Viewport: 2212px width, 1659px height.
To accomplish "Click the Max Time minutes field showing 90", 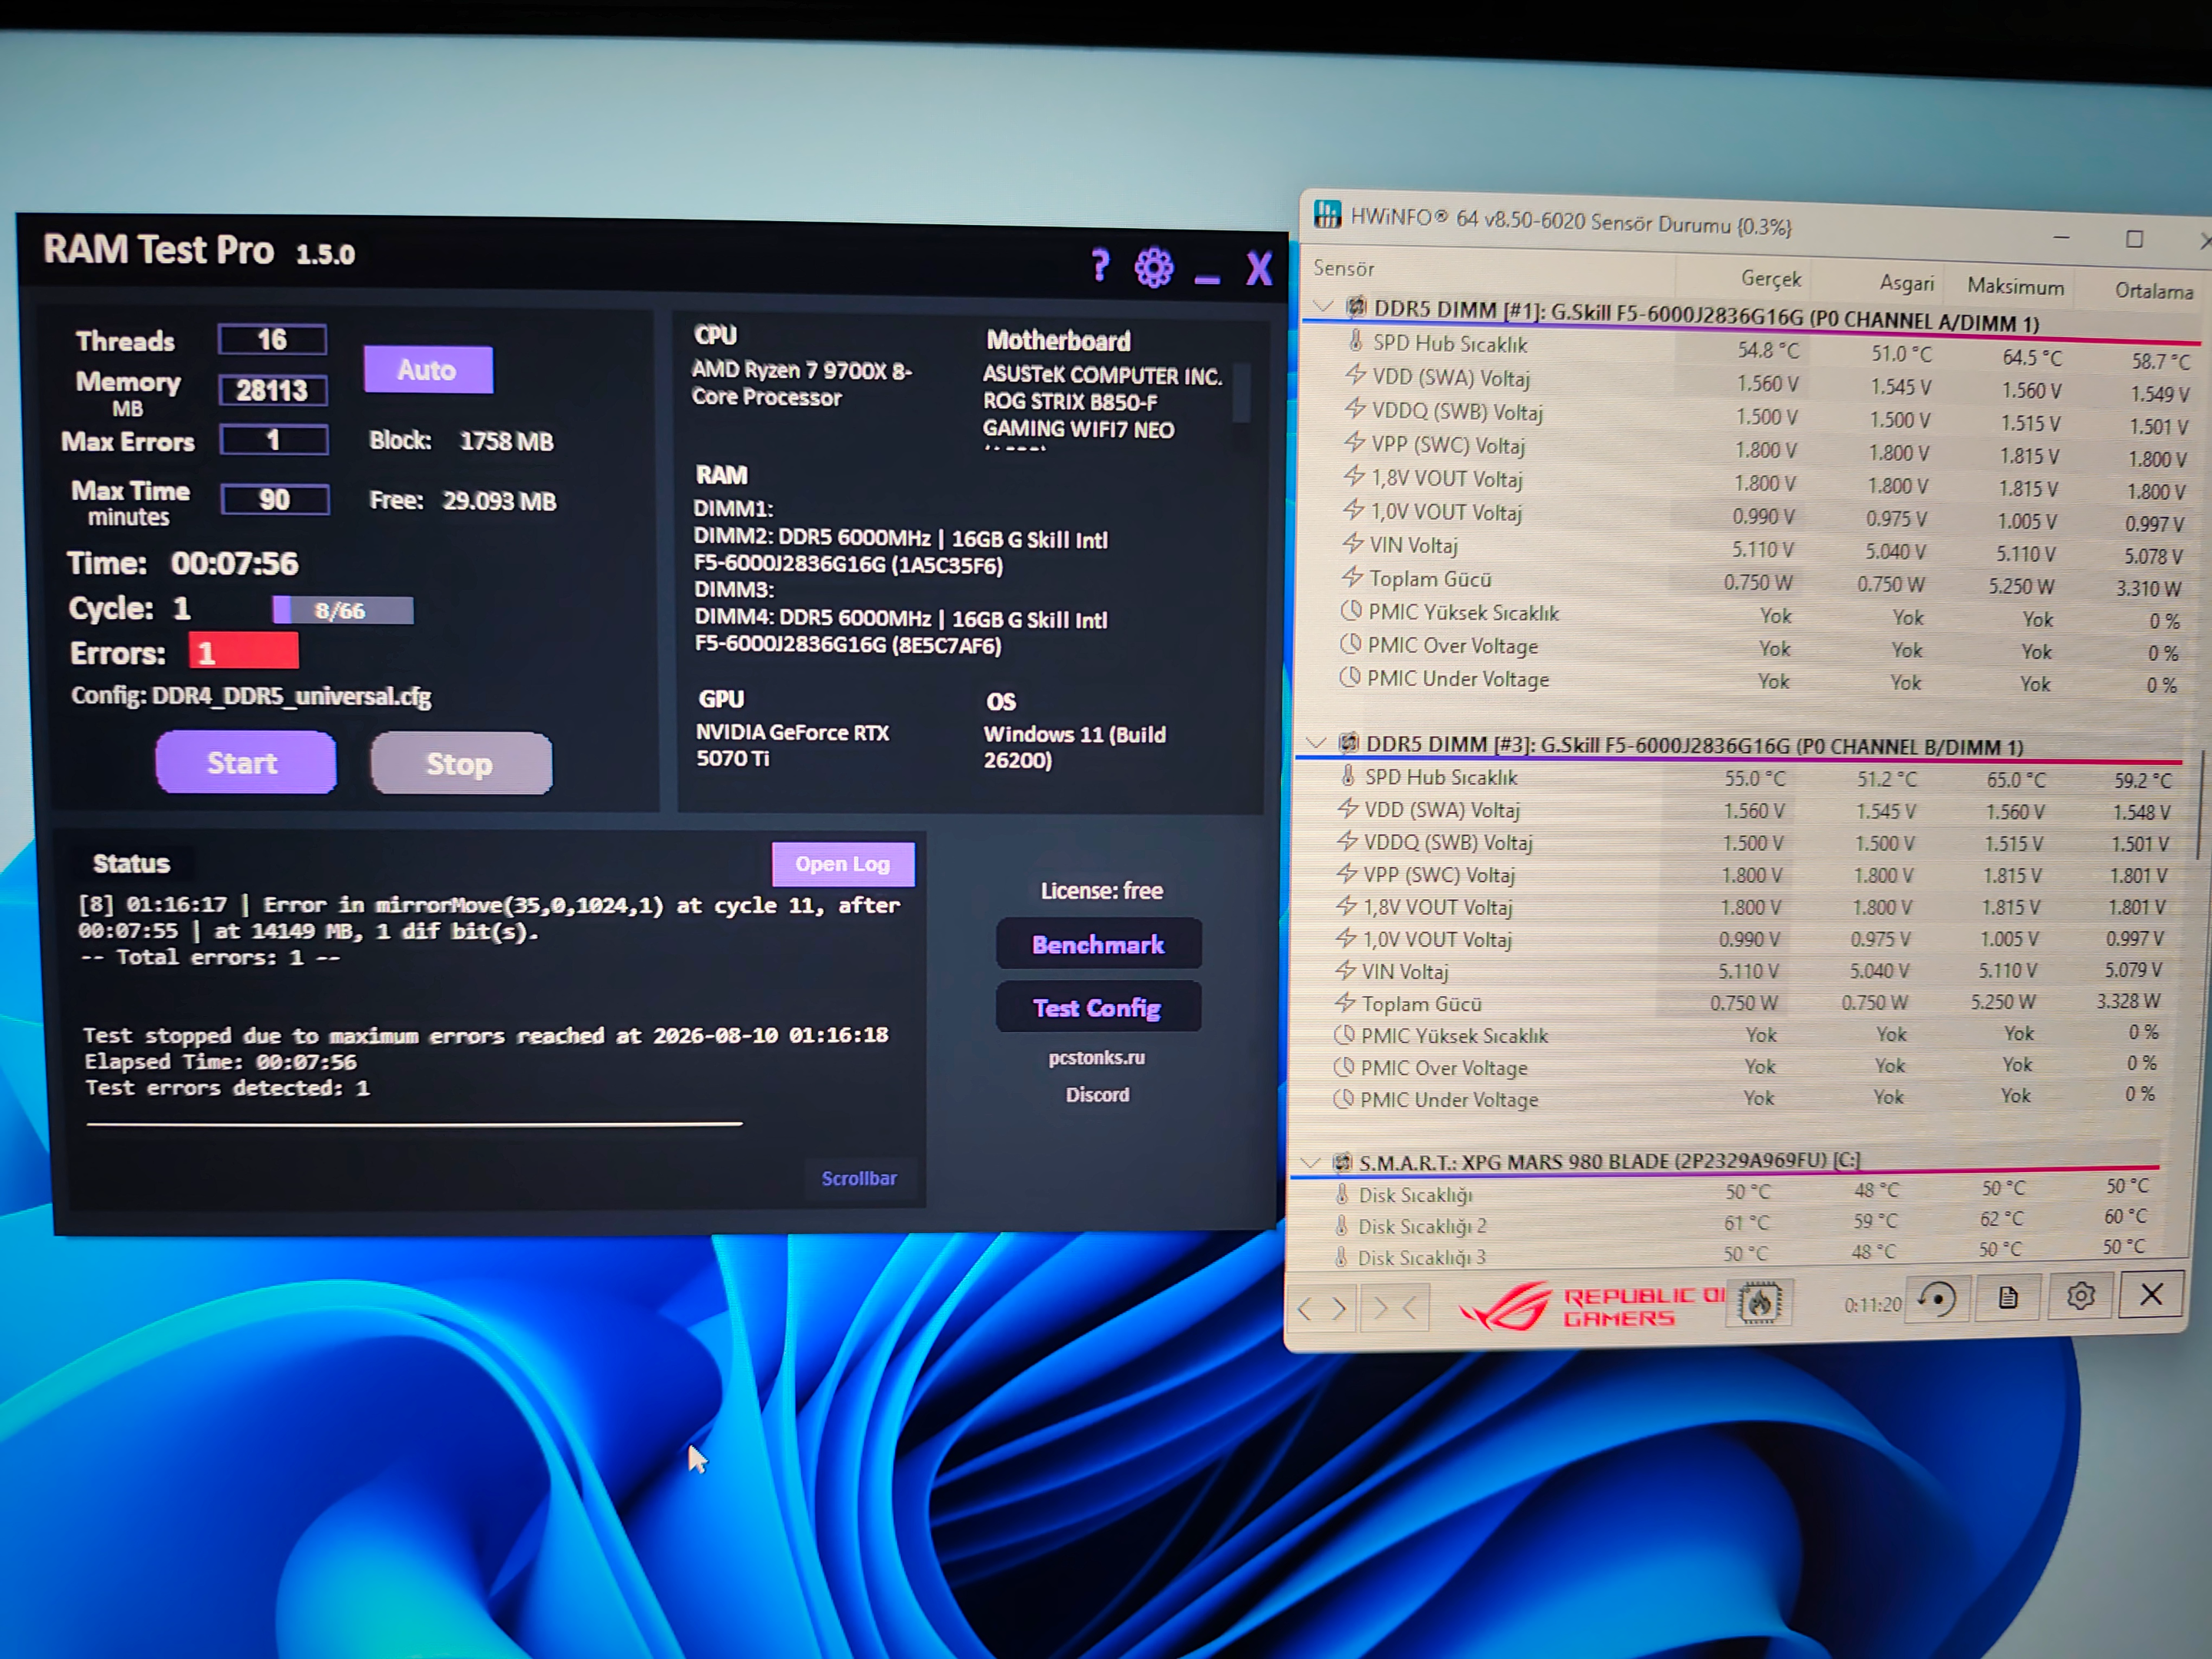I will (275, 499).
